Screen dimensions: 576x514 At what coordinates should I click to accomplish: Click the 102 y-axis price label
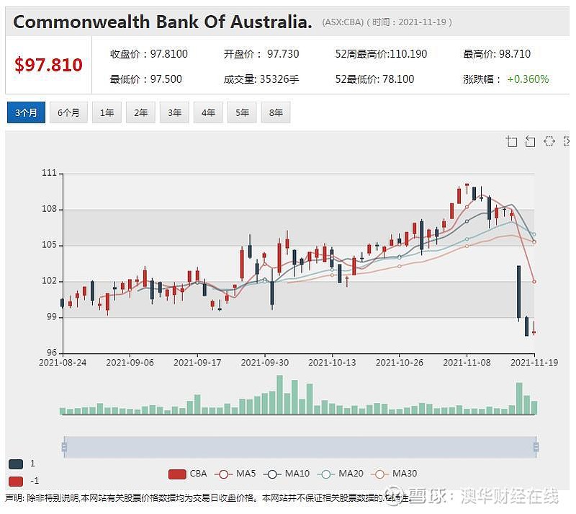(x=49, y=281)
